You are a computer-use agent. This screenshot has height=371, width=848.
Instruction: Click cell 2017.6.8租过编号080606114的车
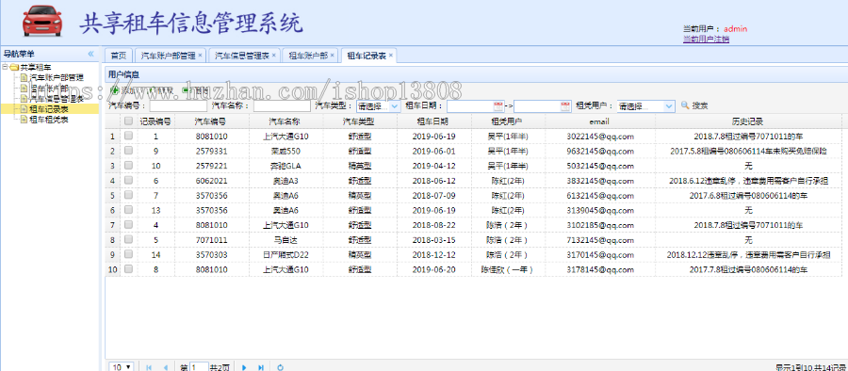coord(748,195)
